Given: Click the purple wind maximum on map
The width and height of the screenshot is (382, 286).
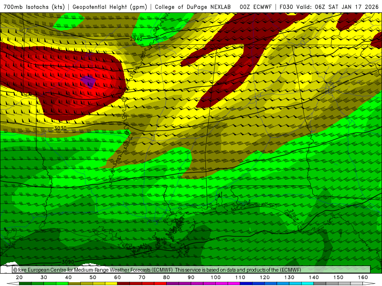Looking at the screenshot, I should pos(88,81).
